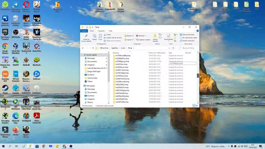Open Propiedades with the red checkmark icon
The width and height of the screenshot is (265, 149).
[169, 37]
